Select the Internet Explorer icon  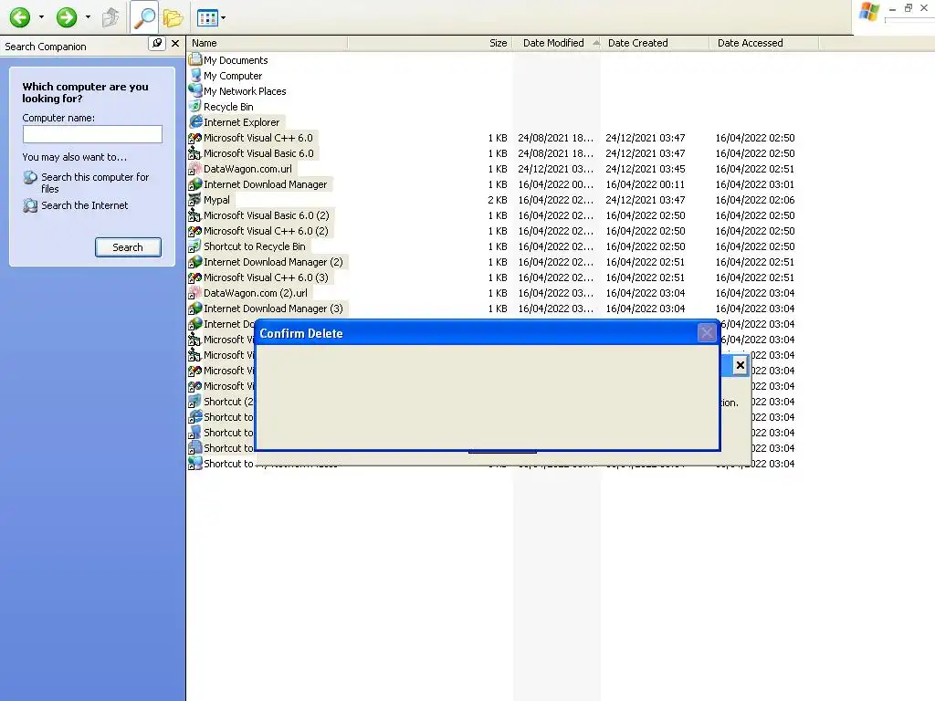point(195,121)
